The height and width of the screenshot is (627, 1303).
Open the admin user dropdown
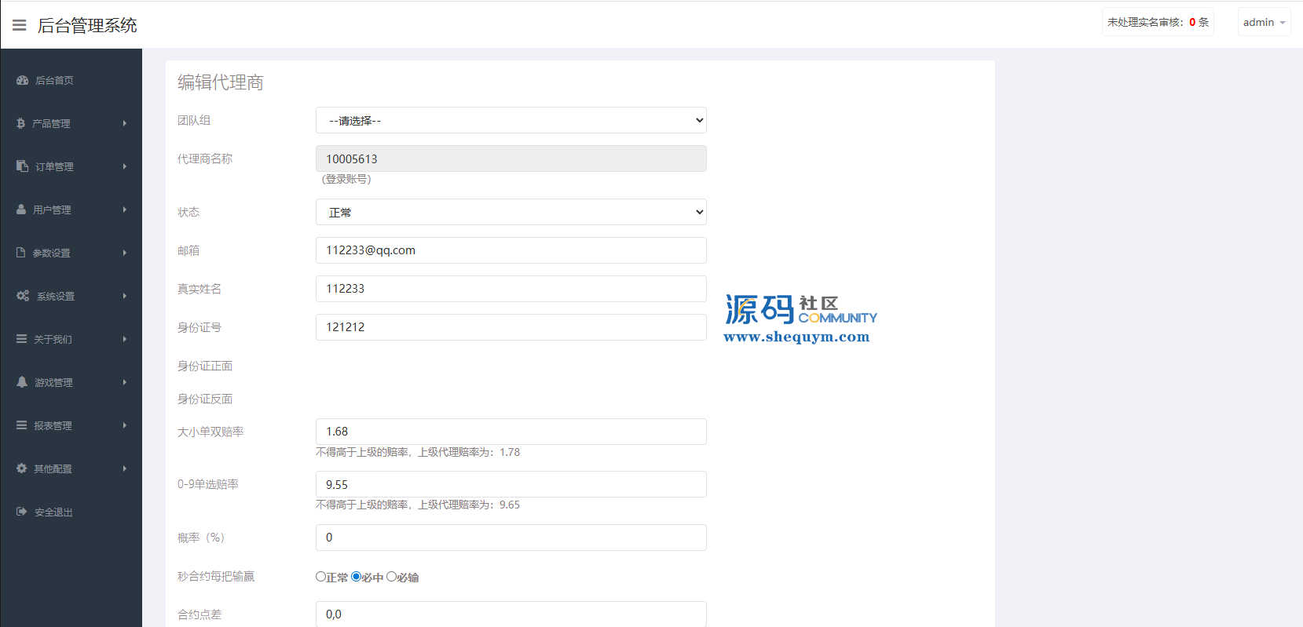click(1263, 22)
